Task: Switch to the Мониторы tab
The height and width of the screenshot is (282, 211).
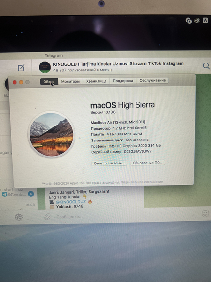Action: click(70, 81)
